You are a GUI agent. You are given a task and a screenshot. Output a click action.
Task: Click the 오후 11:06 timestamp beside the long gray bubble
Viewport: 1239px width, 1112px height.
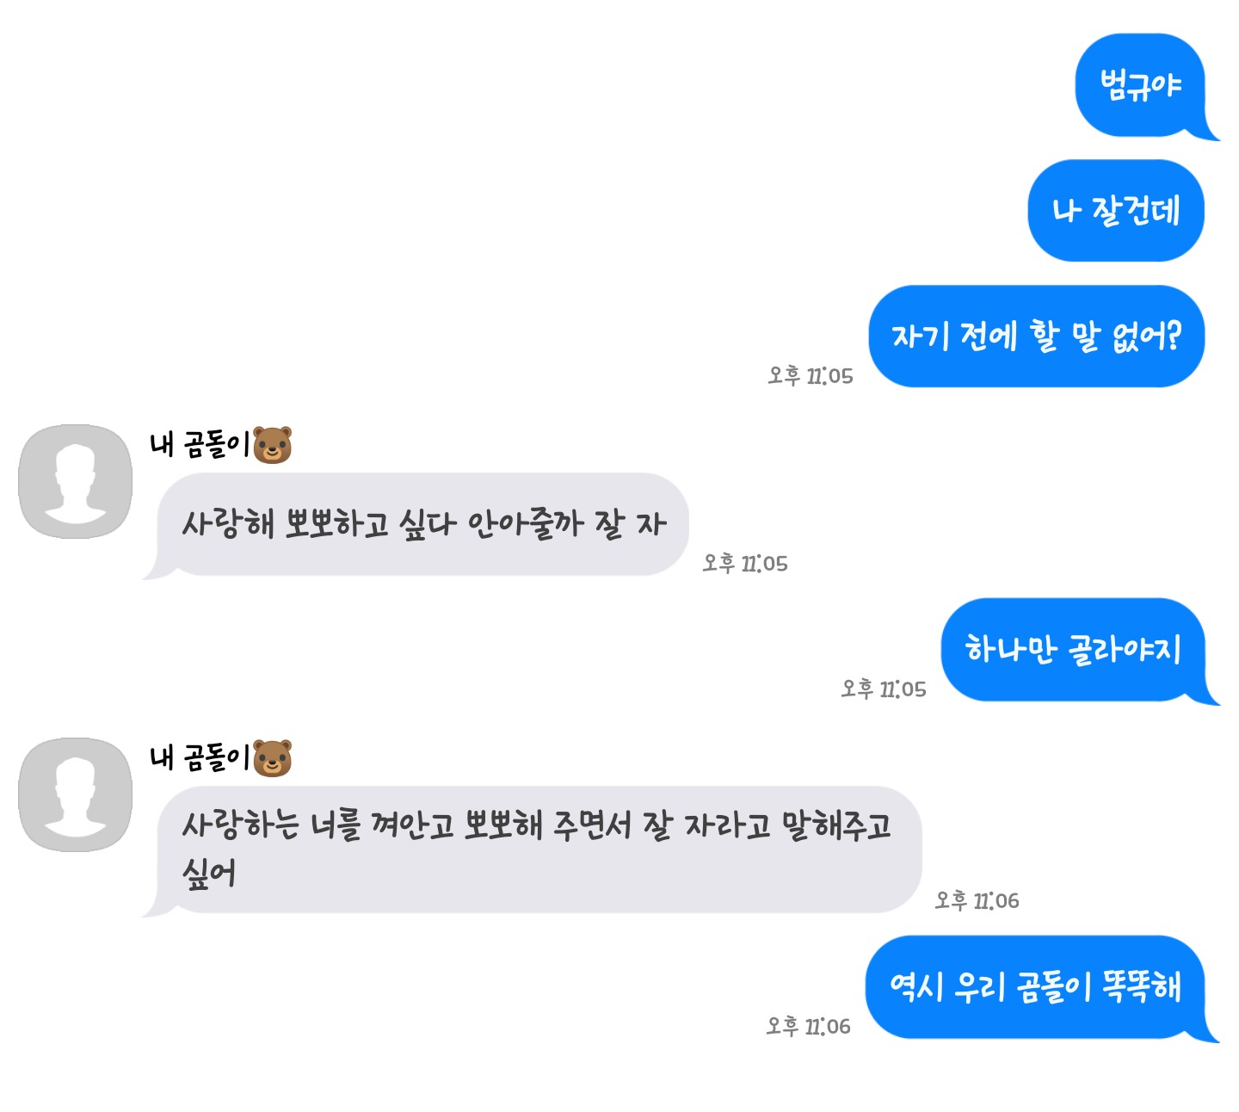click(977, 901)
